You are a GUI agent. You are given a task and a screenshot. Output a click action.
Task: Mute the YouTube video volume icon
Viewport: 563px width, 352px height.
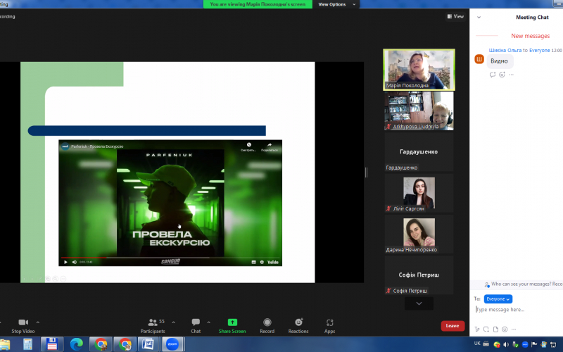tap(75, 262)
